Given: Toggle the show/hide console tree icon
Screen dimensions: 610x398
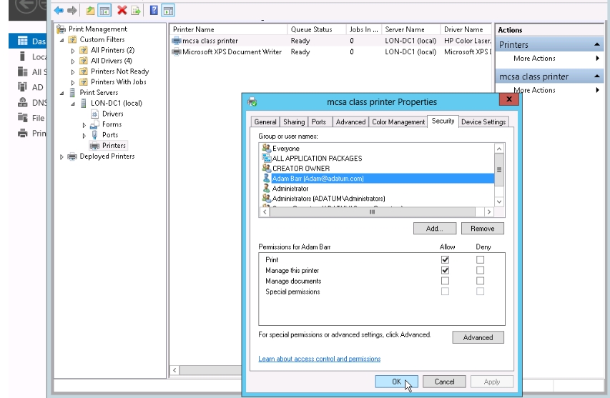Looking at the screenshot, I should [104, 11].
